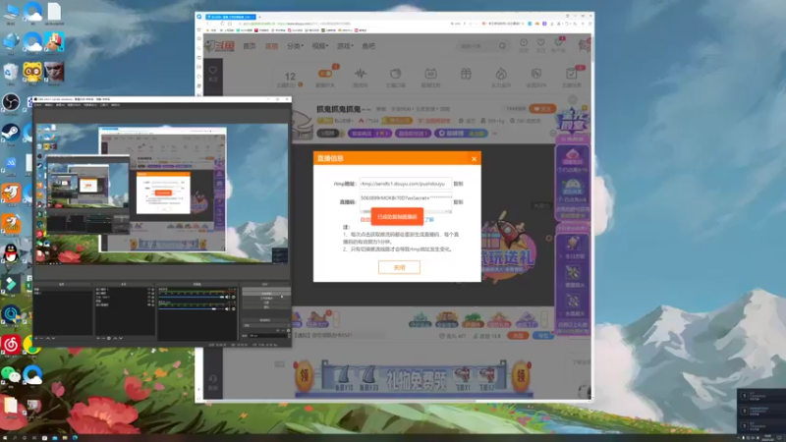
Task: Mute the second OBS mixer channel speaker icon
Action: point(227,308)
